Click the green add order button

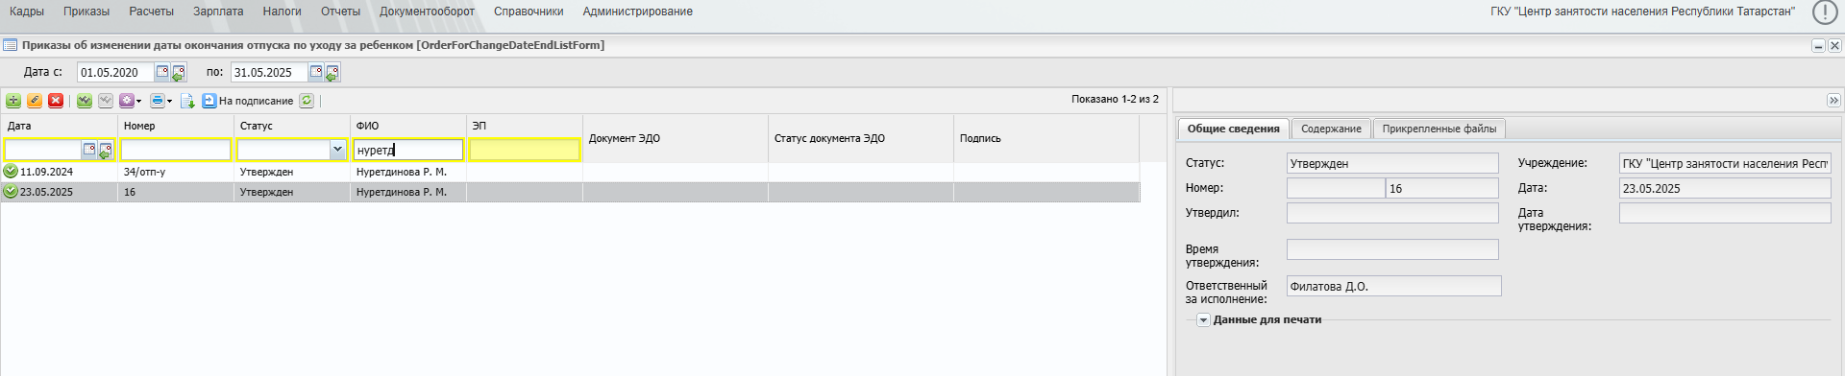coord(13,101)
